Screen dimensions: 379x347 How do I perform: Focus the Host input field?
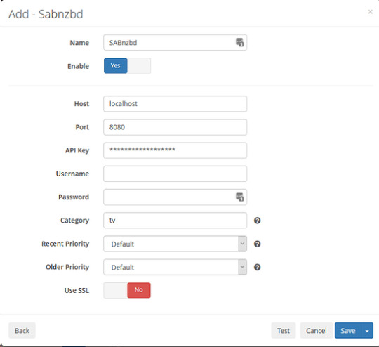(x=175, y=104)
